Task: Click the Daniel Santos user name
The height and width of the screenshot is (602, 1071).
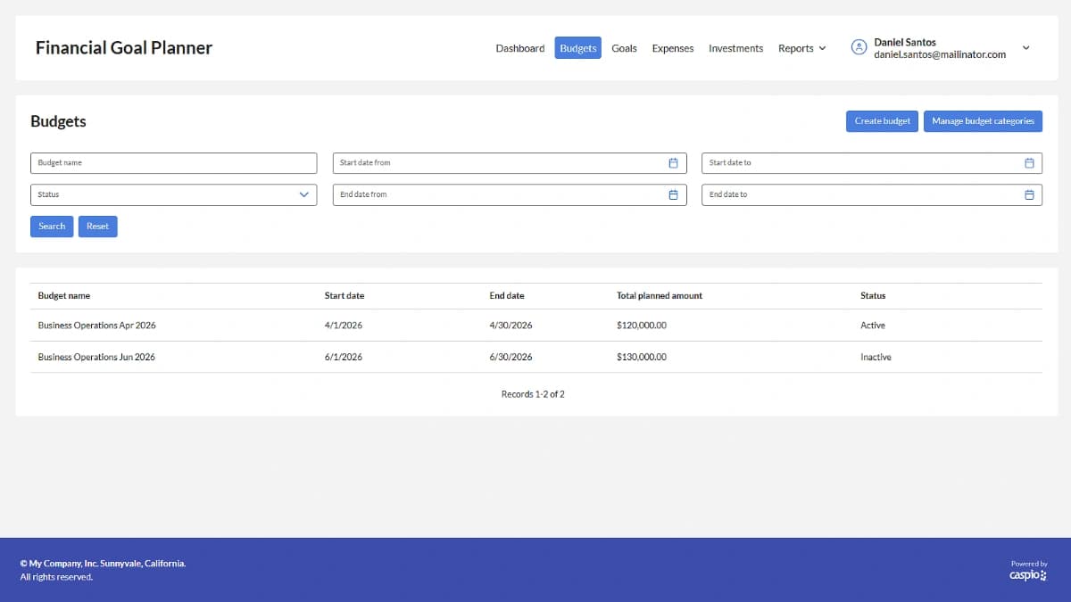Action: point(905,42)
